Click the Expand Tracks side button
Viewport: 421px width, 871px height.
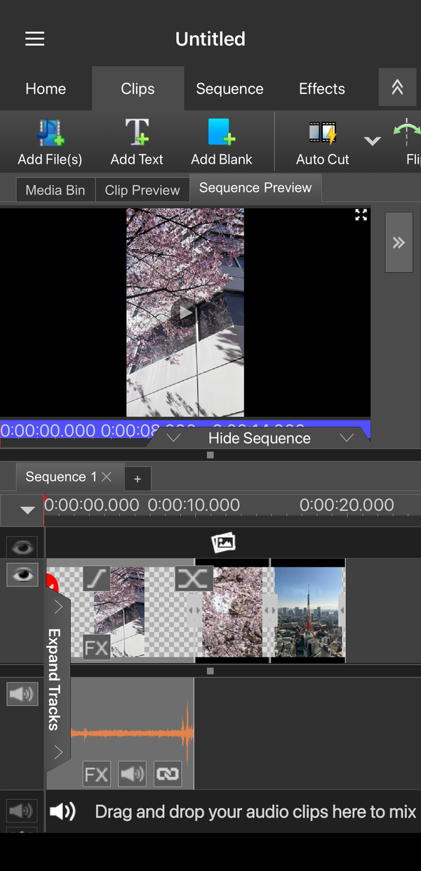pyautogui.click(x=55, y=679)
